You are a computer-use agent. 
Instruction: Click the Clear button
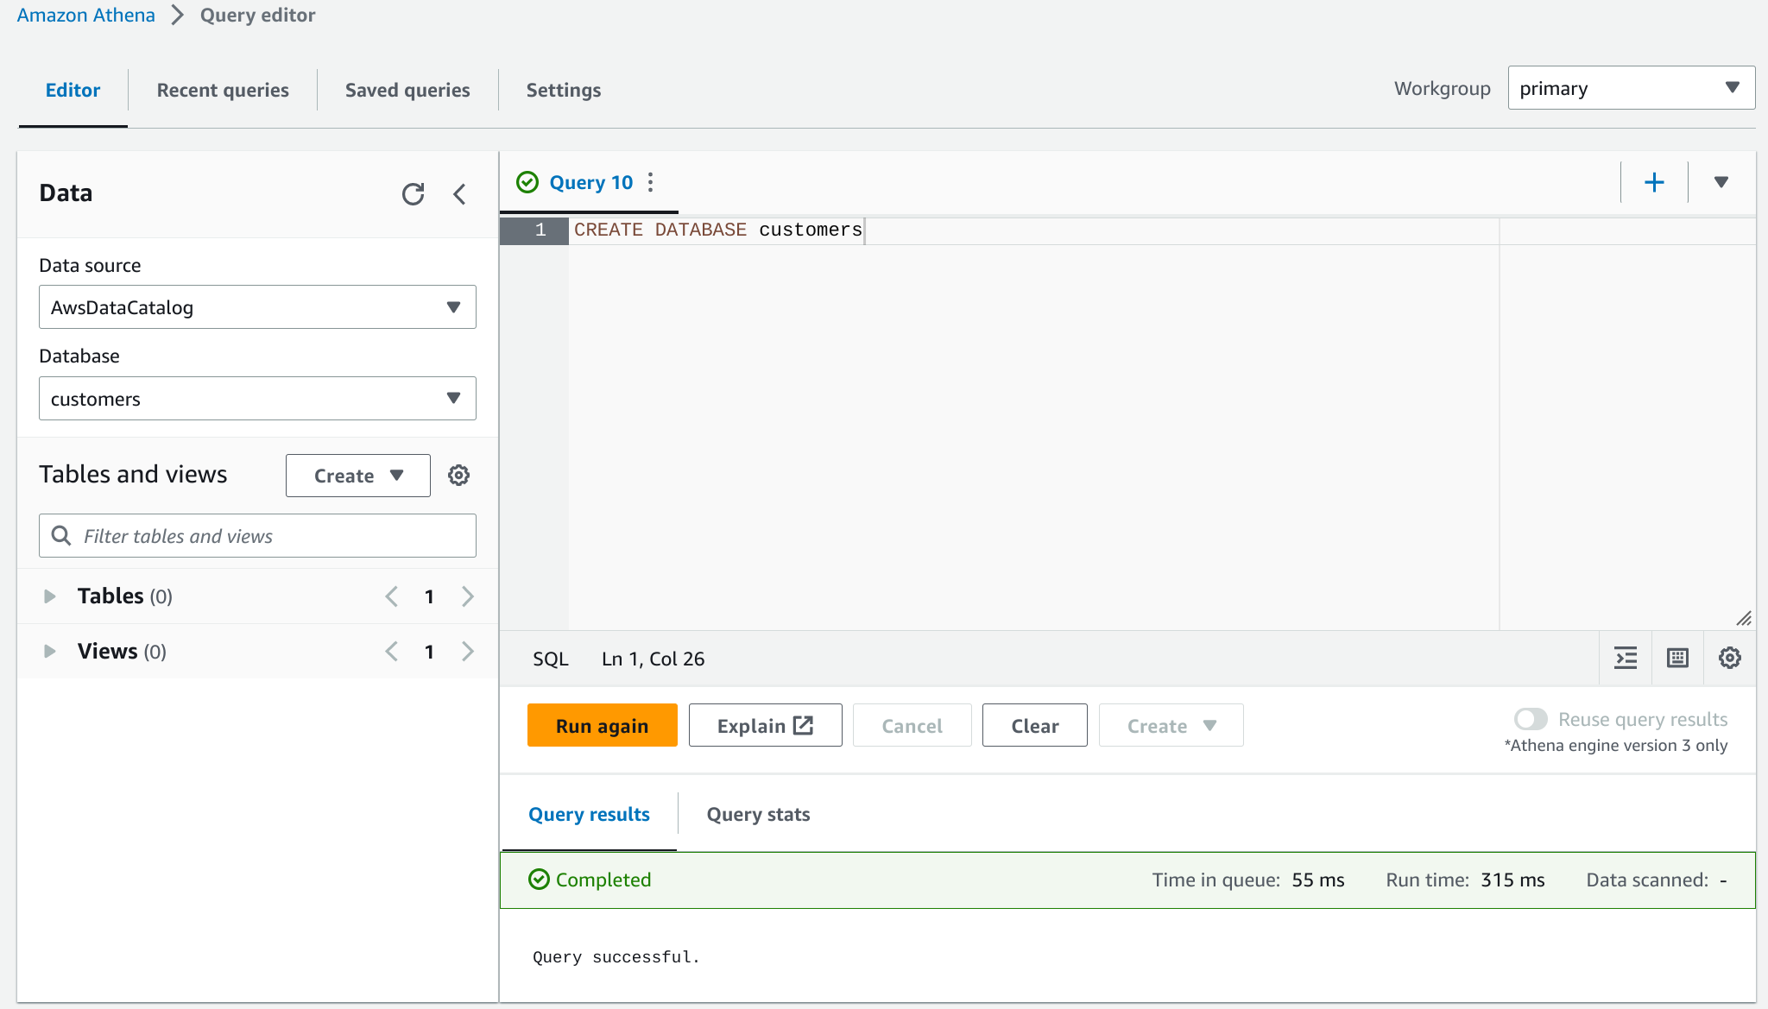tap(1034, 726)
